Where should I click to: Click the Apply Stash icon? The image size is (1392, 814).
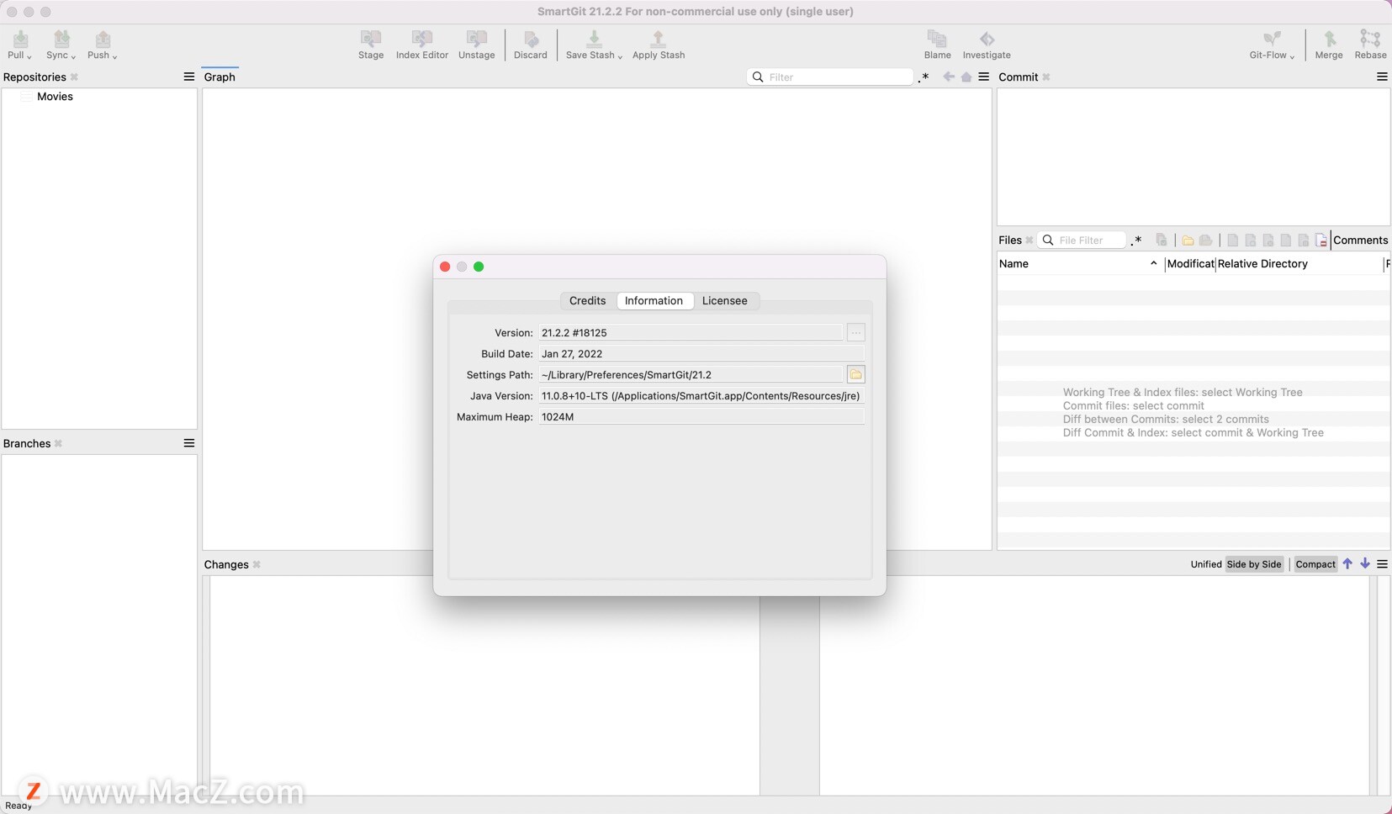(x=659, y=45)
